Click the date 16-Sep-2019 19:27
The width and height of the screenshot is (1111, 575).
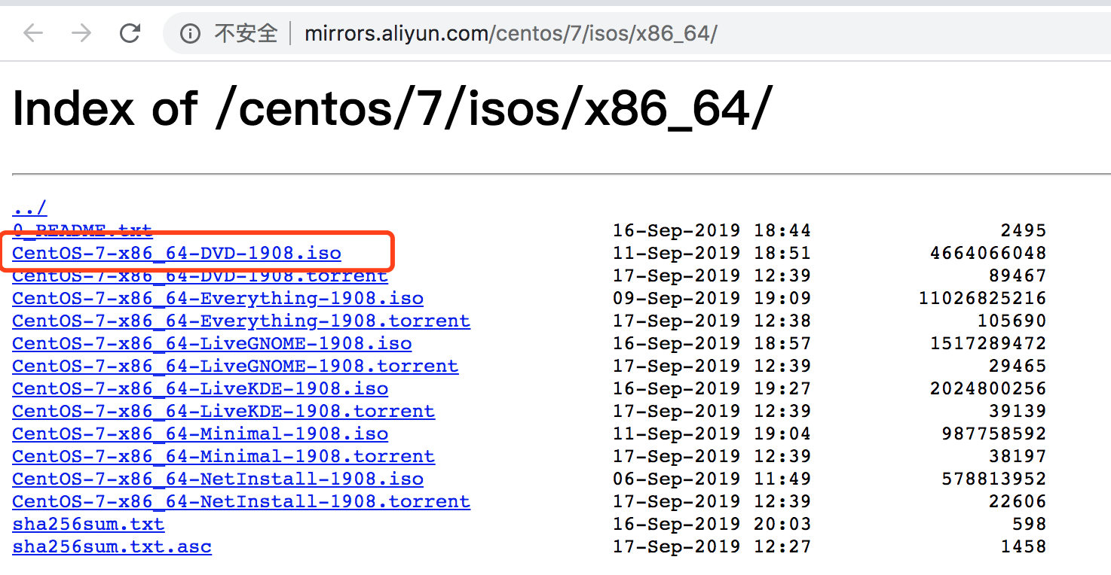pos(712,388)
